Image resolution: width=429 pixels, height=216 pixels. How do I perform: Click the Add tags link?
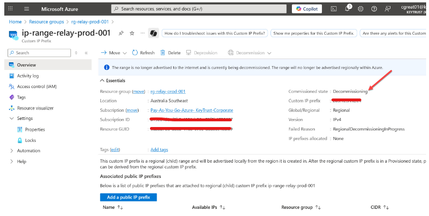(159, 149)
